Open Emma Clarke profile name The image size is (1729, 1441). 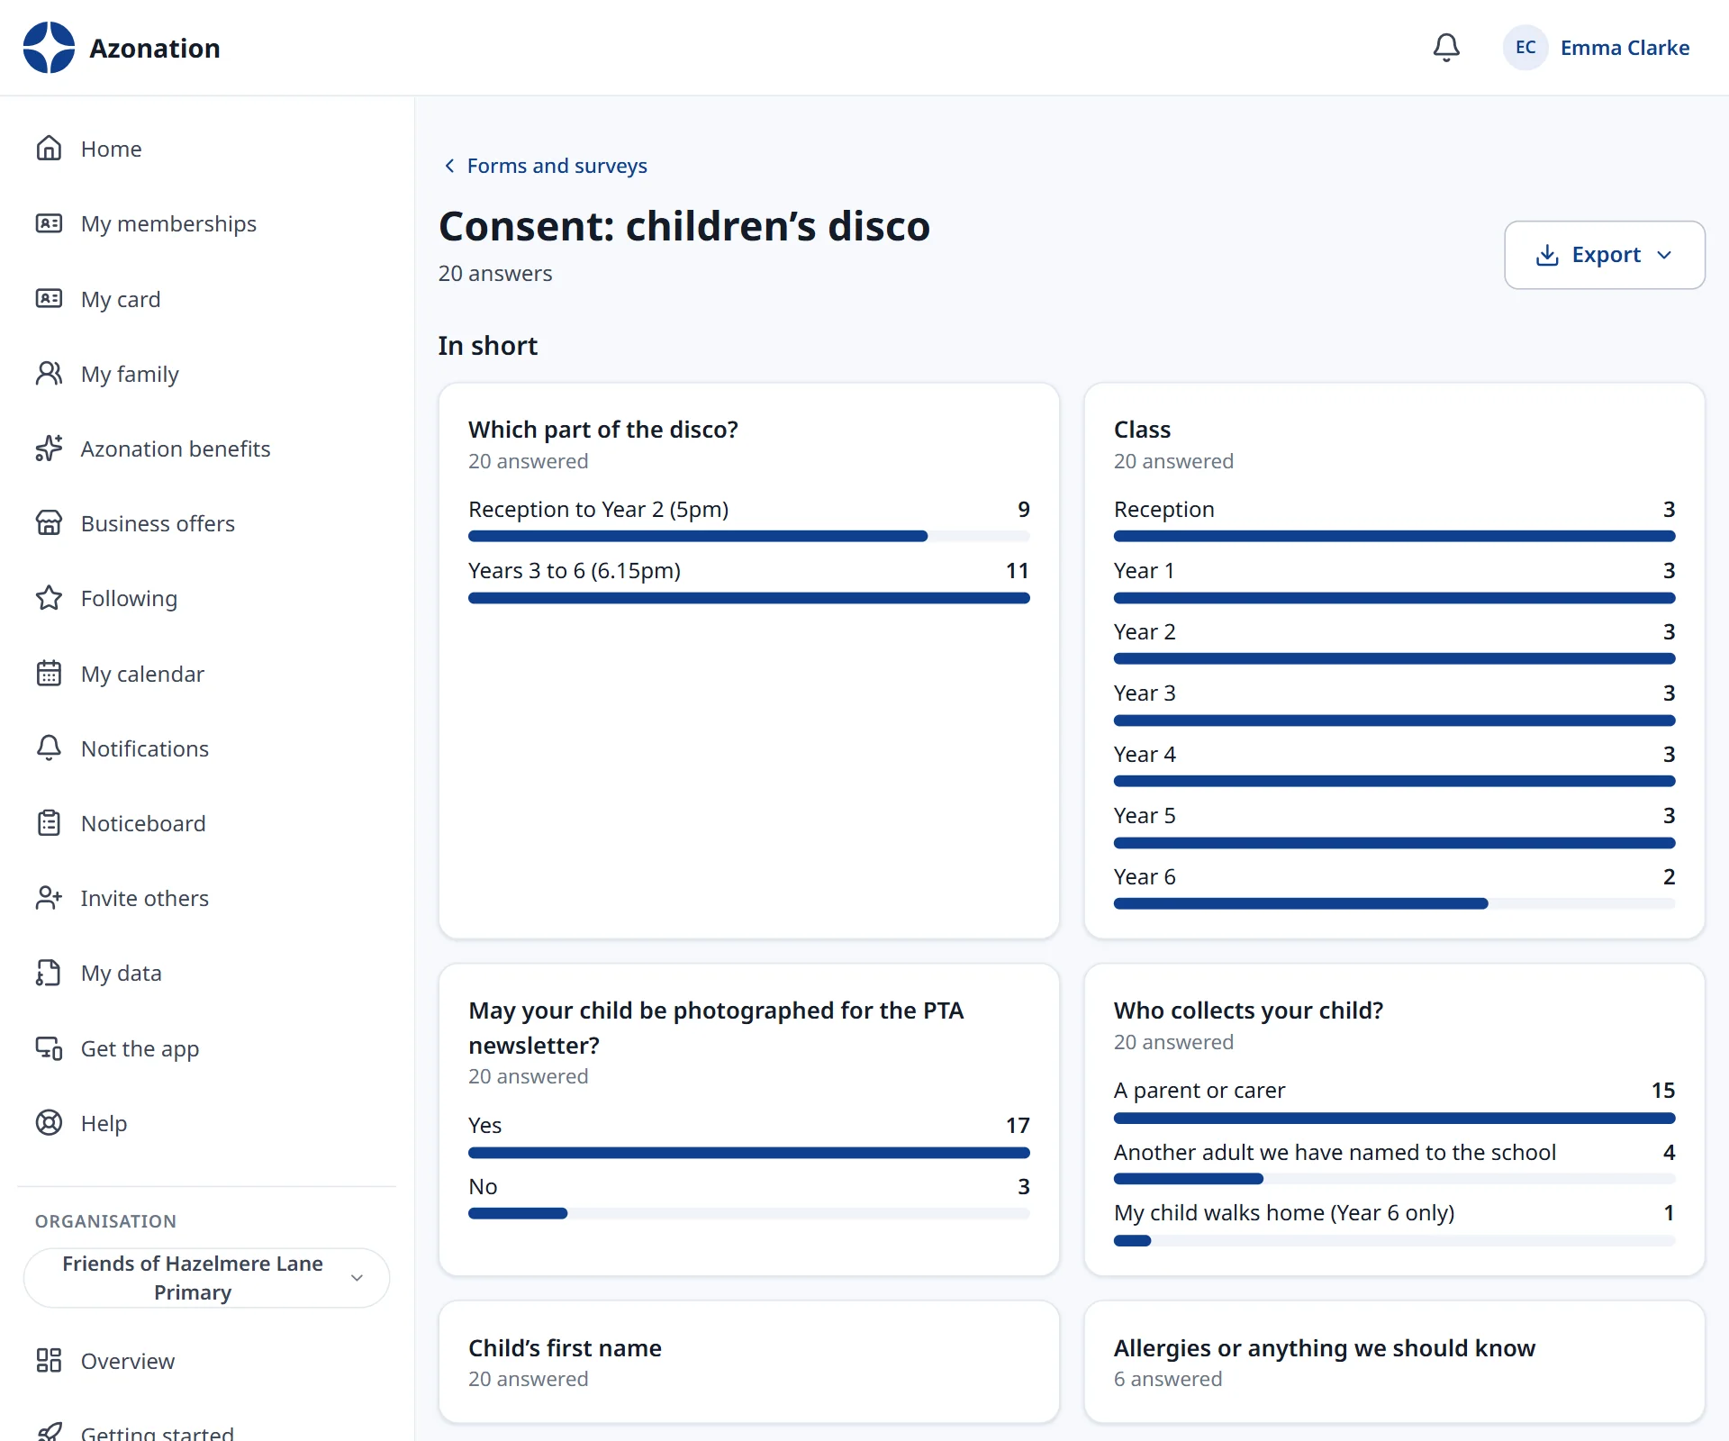pos(1625,48)
